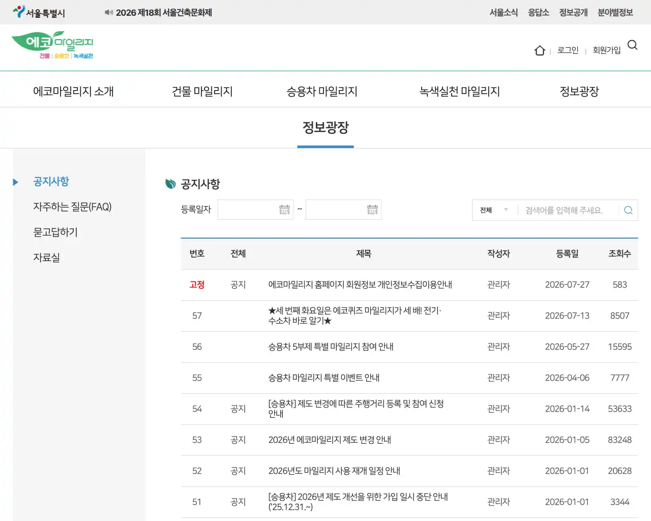
Task: Click the notice search magnifier button
Action: (x=628, y=210)
